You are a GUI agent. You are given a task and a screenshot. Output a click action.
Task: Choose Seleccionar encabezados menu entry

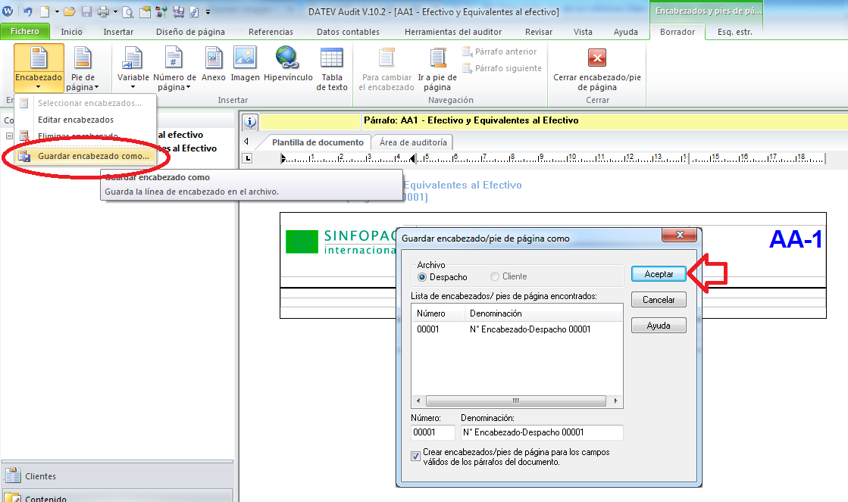point(86,103)
